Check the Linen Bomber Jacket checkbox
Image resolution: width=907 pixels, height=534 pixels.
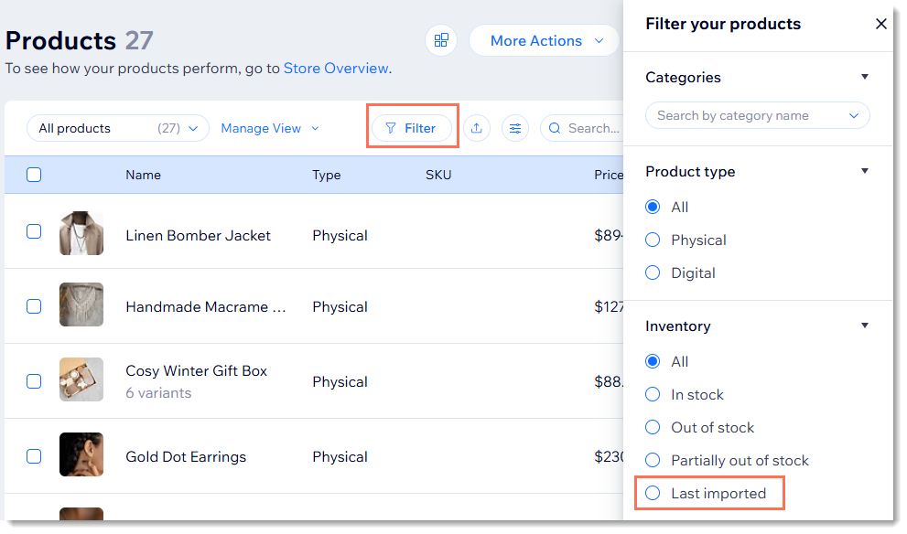click(34, 231)
